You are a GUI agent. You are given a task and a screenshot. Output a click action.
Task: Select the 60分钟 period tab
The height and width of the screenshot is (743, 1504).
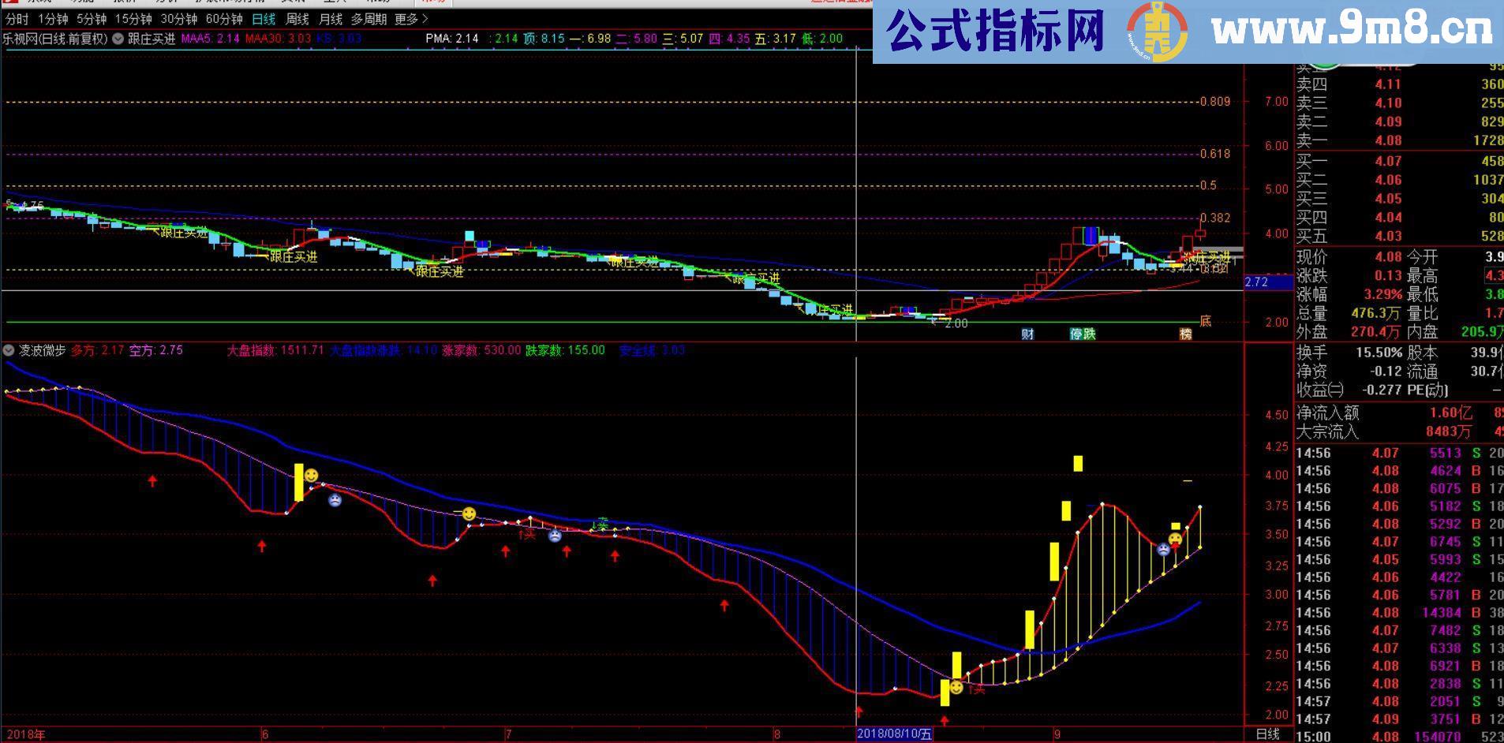click(223, 19)
